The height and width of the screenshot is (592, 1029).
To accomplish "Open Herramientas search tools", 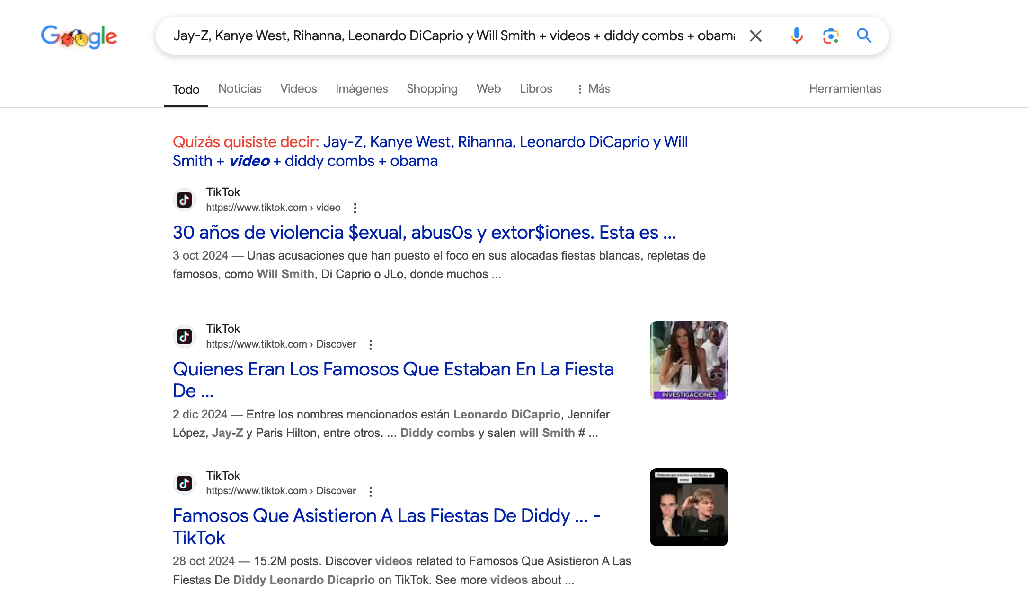I will pos(845,89).
